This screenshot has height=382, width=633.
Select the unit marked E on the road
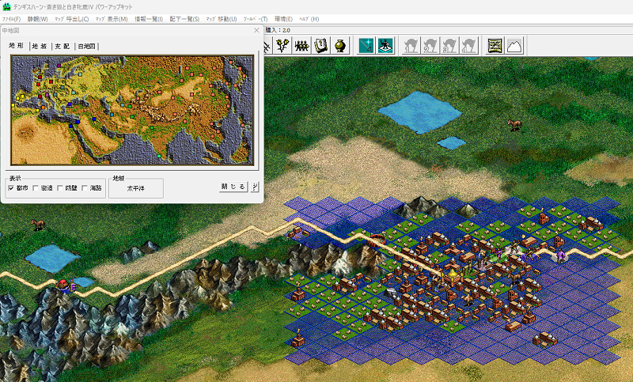pyautogui.click(x=66, y=286)
